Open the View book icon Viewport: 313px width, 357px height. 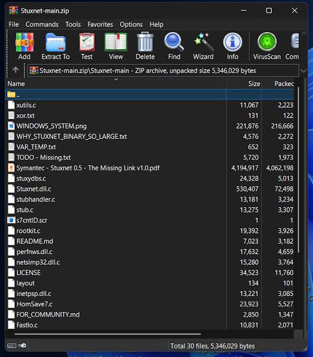point(116,42)
